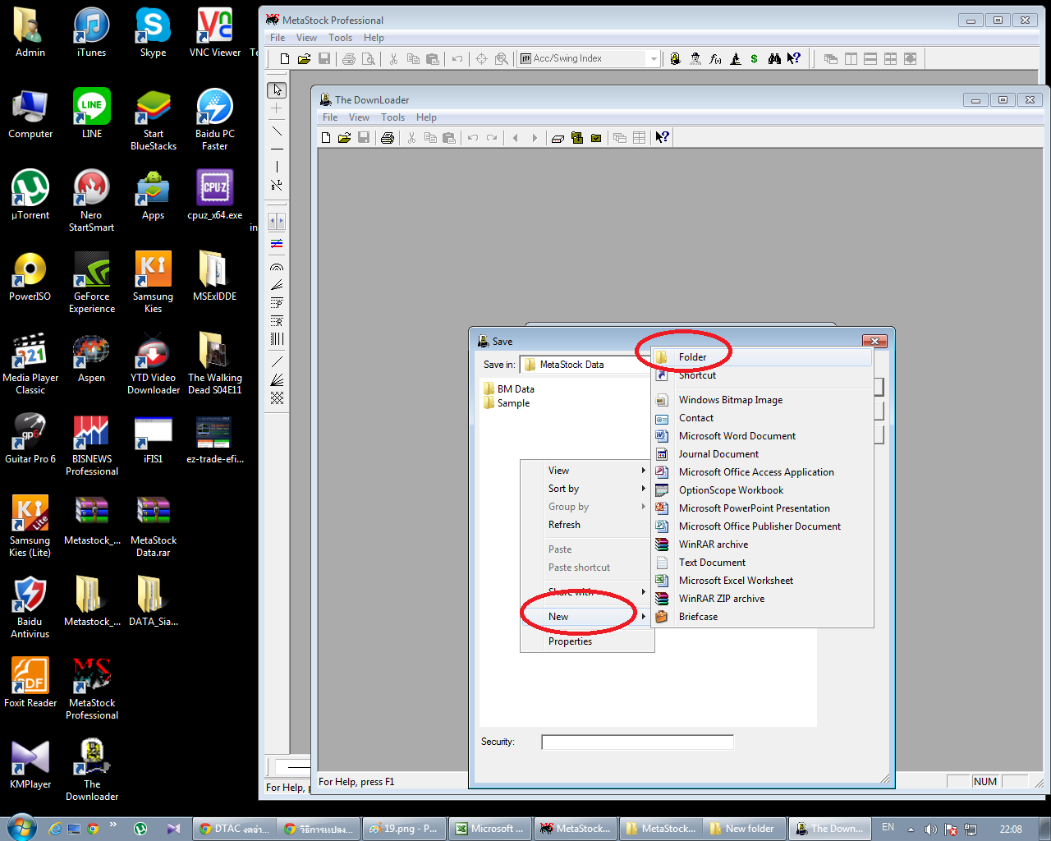Screen dimensions: 1051x841
Task: Click notification area show hidden icons arrow
Action: pos(911,829)
